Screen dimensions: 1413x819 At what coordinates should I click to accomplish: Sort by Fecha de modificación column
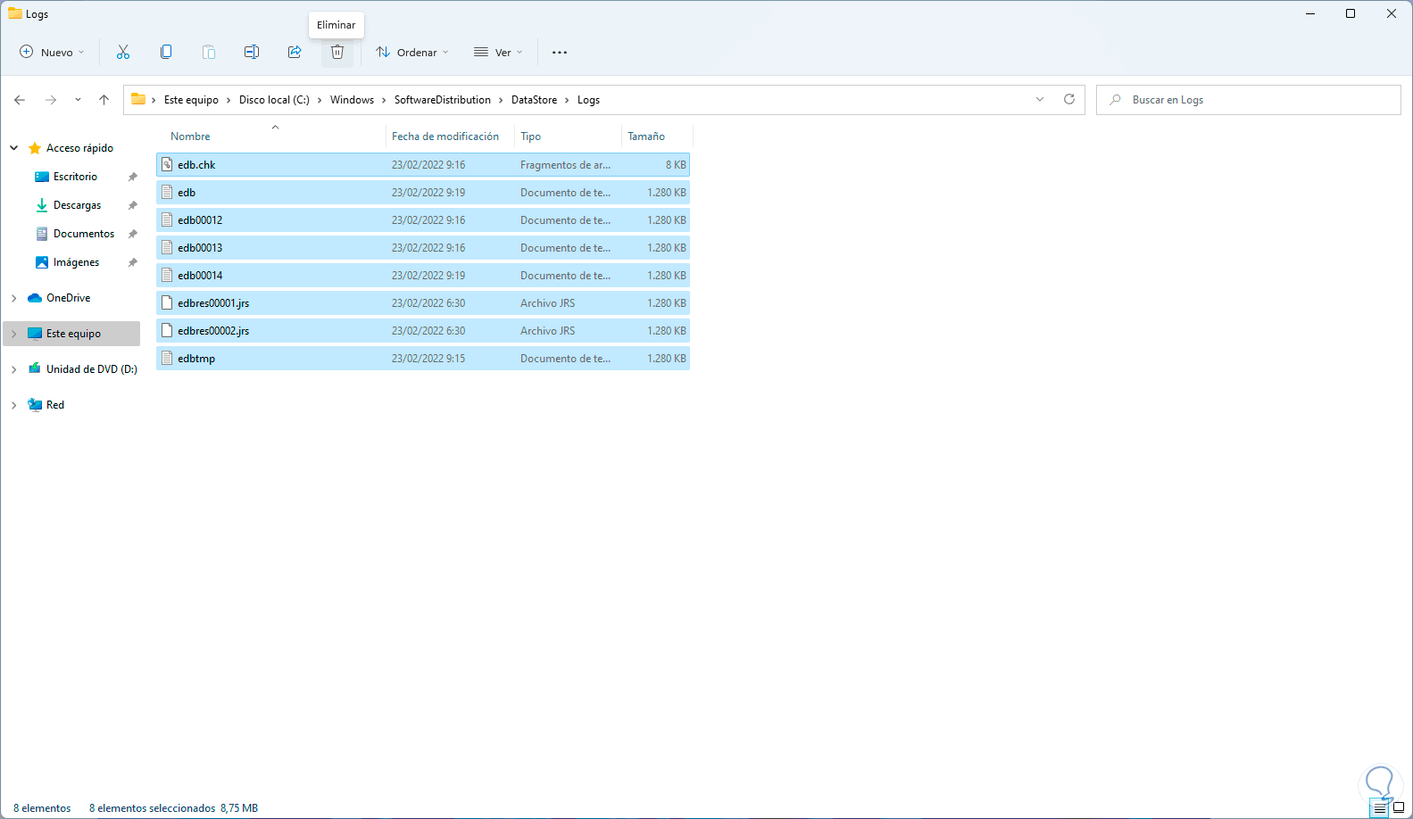(x=445, y=136)
